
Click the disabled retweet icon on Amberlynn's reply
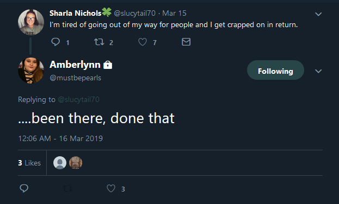pos(67,188)
